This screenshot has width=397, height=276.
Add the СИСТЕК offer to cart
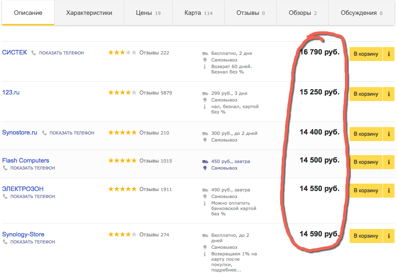tap(366, 54)
